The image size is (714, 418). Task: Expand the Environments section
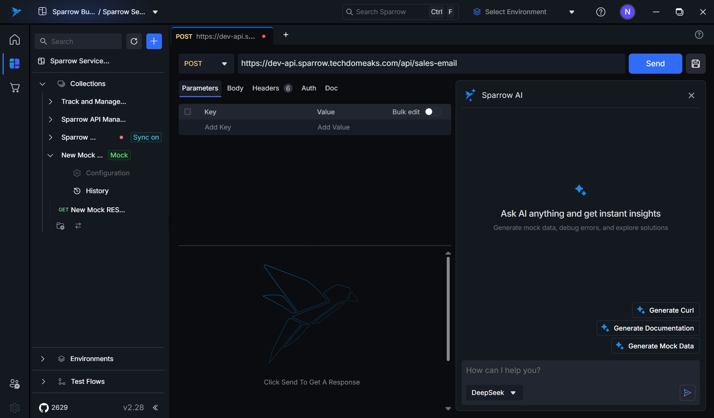tap(42, 359)
